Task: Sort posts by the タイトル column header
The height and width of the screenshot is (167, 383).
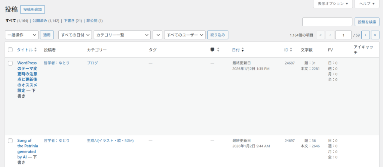Action: (25, 50)
